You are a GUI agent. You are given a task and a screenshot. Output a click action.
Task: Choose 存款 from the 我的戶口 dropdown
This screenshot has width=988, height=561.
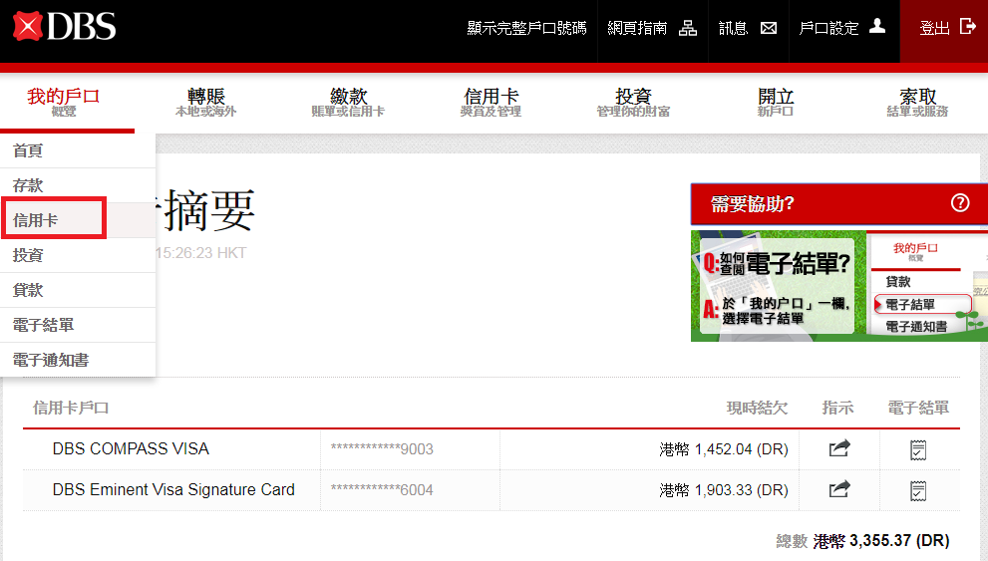28,185
